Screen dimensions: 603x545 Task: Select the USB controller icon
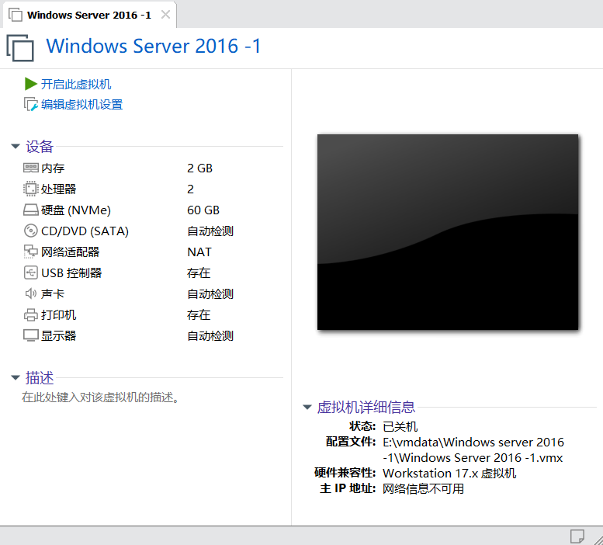pos(31,272)
